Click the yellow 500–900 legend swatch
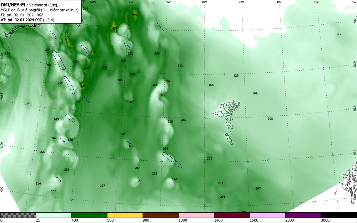357x223 pixels. click(125, 215)
